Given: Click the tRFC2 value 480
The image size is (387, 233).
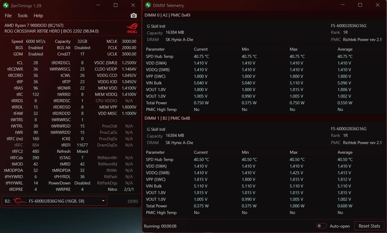Looking at the screenshot, I should tap(36, 151).
